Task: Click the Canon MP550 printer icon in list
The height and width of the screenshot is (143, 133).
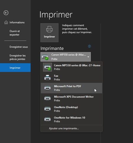Action: (48, 67)
